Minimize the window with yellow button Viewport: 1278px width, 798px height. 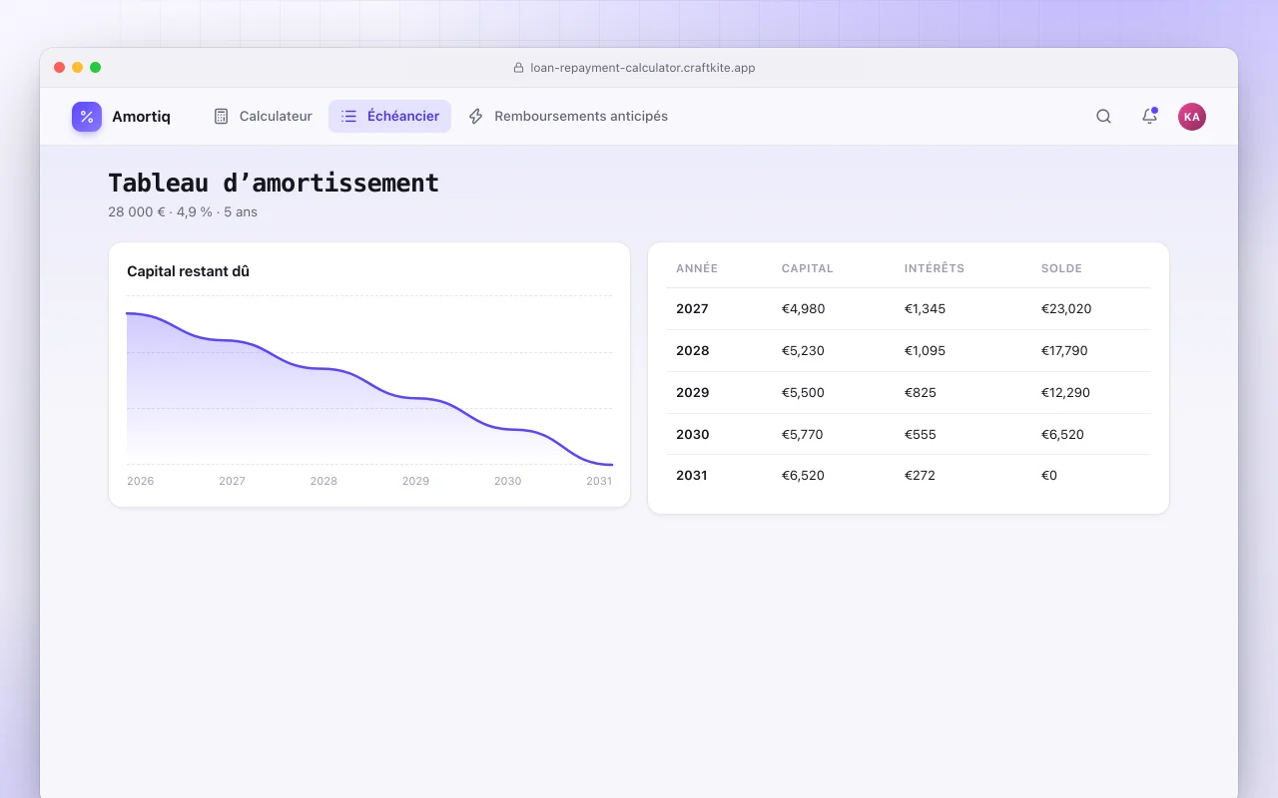(x=78, y=68)
